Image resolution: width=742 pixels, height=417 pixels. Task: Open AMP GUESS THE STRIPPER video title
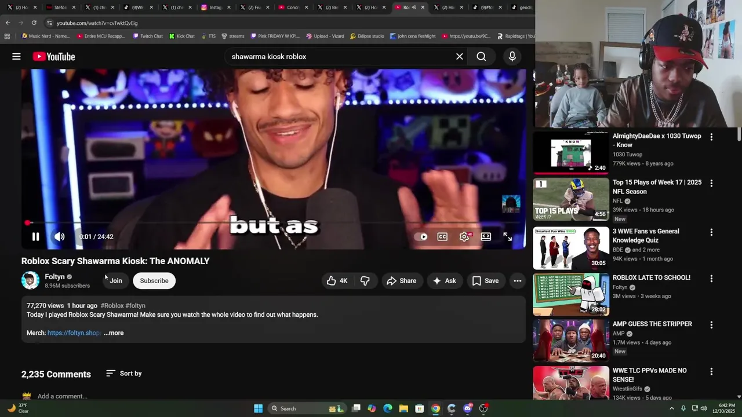click(x=652, y=324)
